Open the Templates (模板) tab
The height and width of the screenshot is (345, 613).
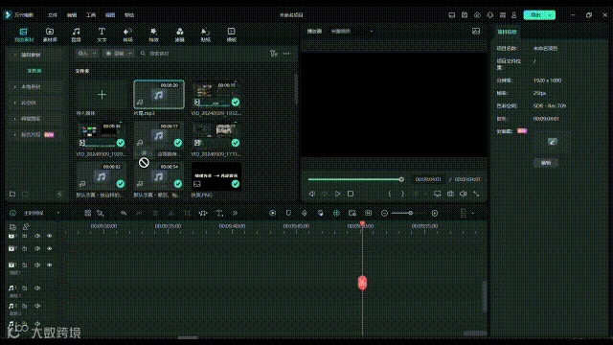[x=232, y=34]
